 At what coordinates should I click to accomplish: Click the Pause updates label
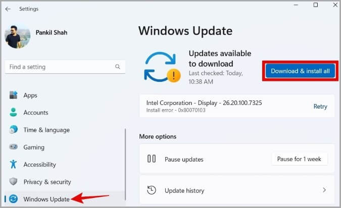(x=184, y=160)
